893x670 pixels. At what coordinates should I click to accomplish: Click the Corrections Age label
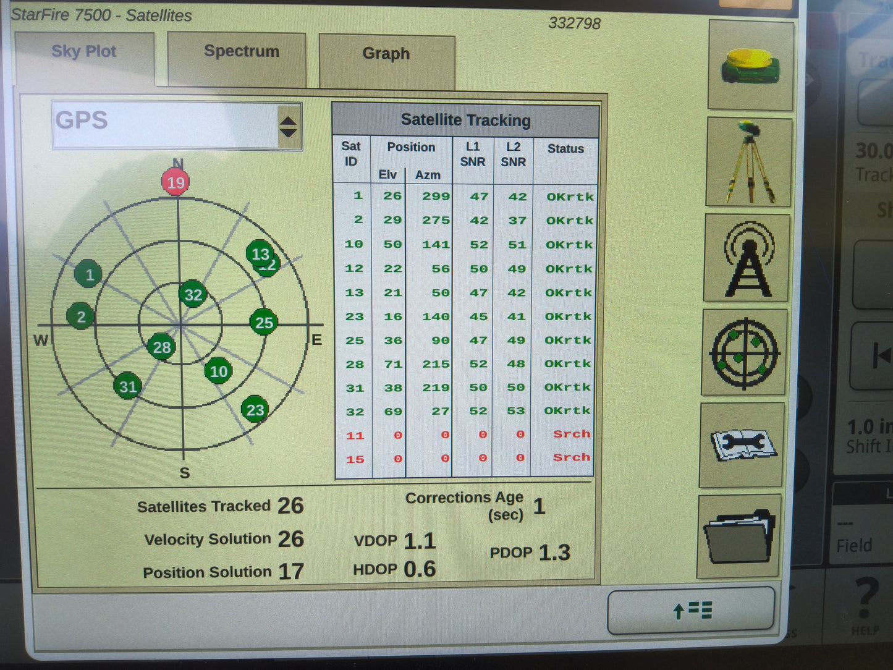tap(465, 506)
